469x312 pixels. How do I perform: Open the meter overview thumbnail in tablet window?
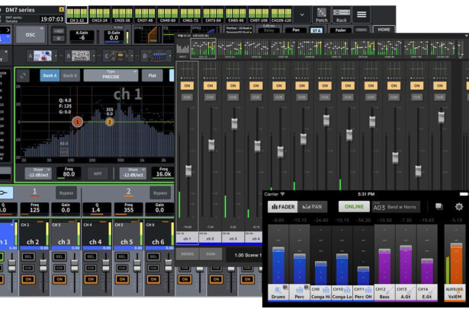click(x=204, y=49)
